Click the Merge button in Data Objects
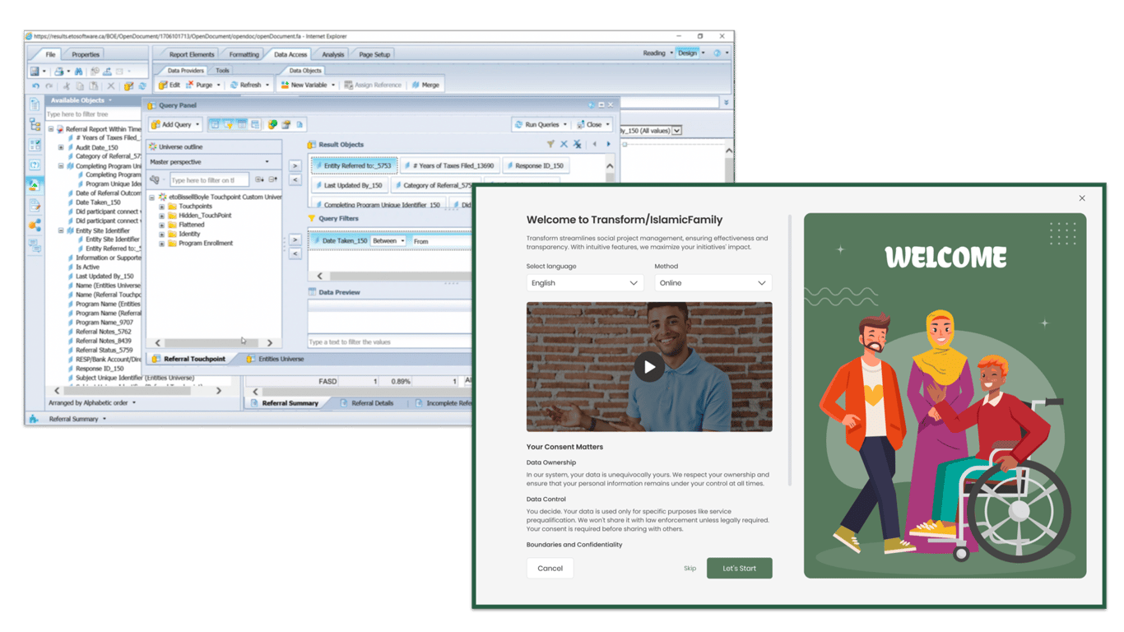This screenshot has width=1124, height=632. 425,85
